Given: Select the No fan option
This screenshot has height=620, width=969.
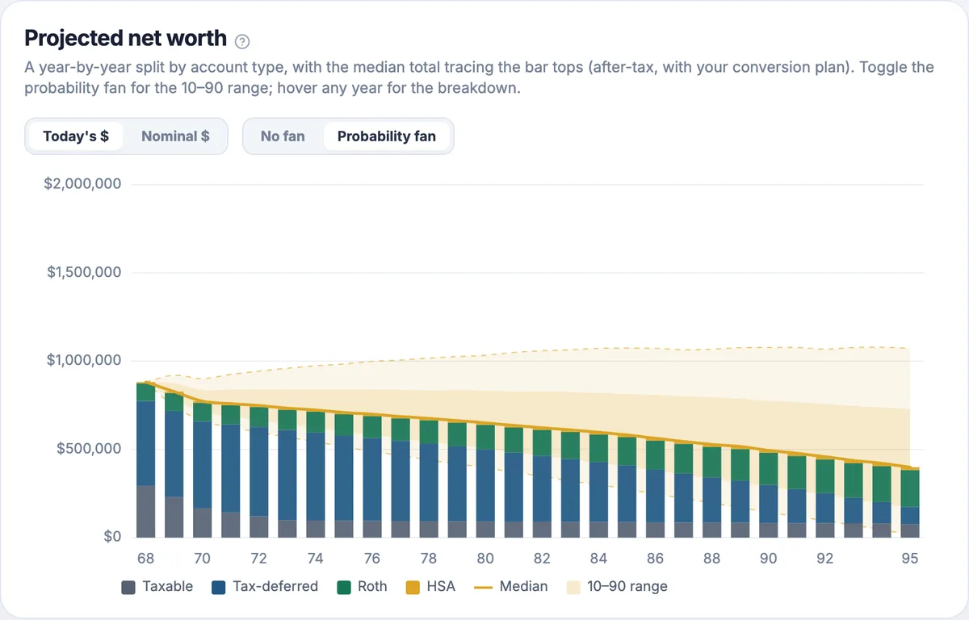Looking at the screenshot, I should coord(283,136).
